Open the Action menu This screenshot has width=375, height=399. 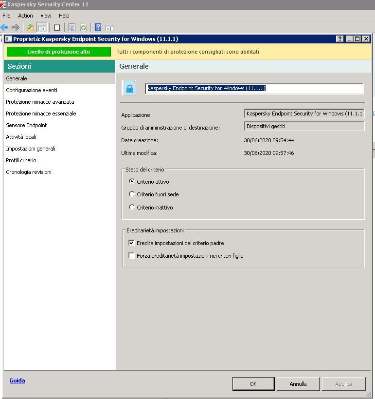pyautogui.click(x=25, y=16)
